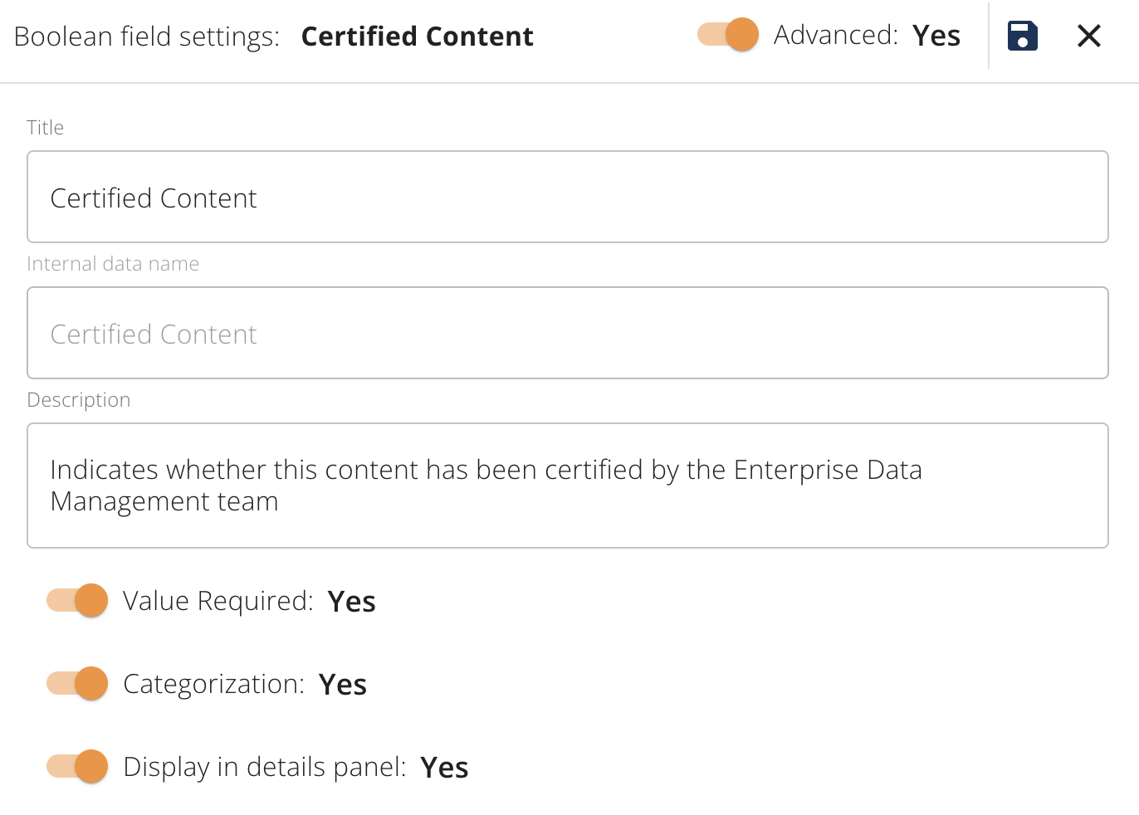This screenshot has width=1139, height=815.
Task: Click the Display in details panel label
Action: (265, 767)
